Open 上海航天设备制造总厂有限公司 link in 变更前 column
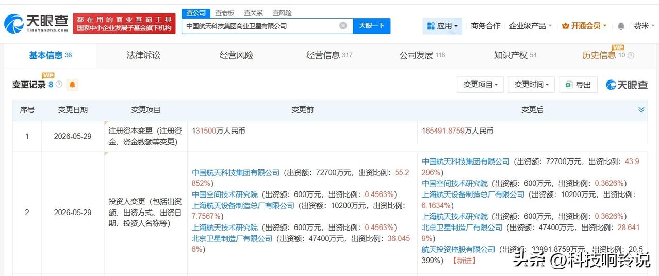This screenshot has height=276, width=659. point(243,205)
